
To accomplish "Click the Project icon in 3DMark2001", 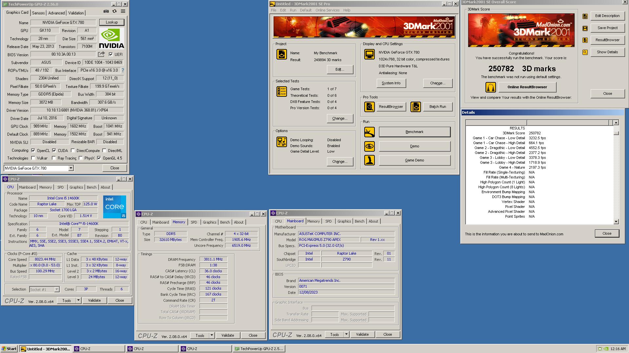I will pos(281,54).
